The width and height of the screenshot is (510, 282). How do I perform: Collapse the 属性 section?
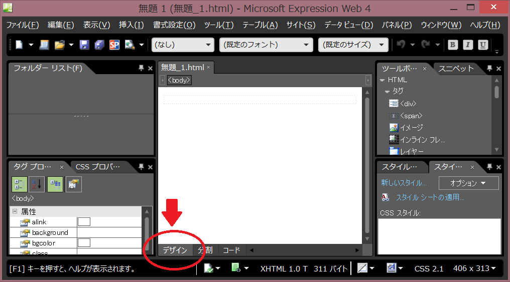click(x=15, y=211)
